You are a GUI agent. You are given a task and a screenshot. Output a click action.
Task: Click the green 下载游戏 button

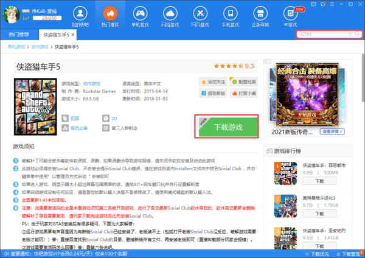coord(228,127)
